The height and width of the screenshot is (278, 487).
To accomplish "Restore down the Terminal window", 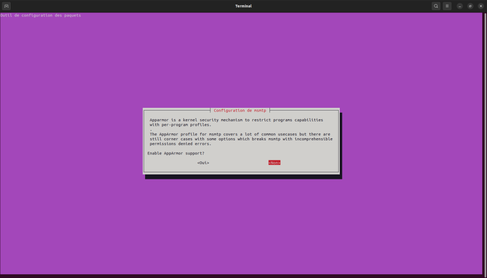I will click(x=470, y=6).
